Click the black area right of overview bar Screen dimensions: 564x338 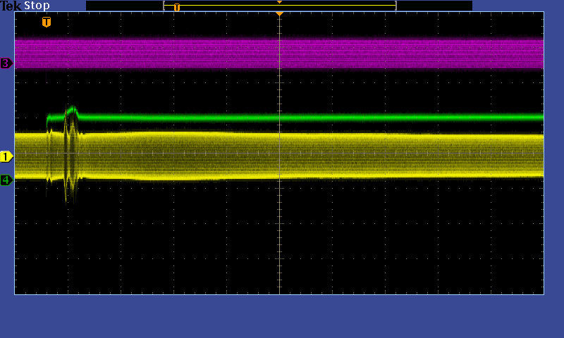(x=434, y=6)
